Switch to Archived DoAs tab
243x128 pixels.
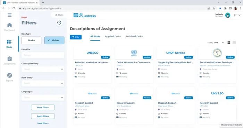point(134,36)
